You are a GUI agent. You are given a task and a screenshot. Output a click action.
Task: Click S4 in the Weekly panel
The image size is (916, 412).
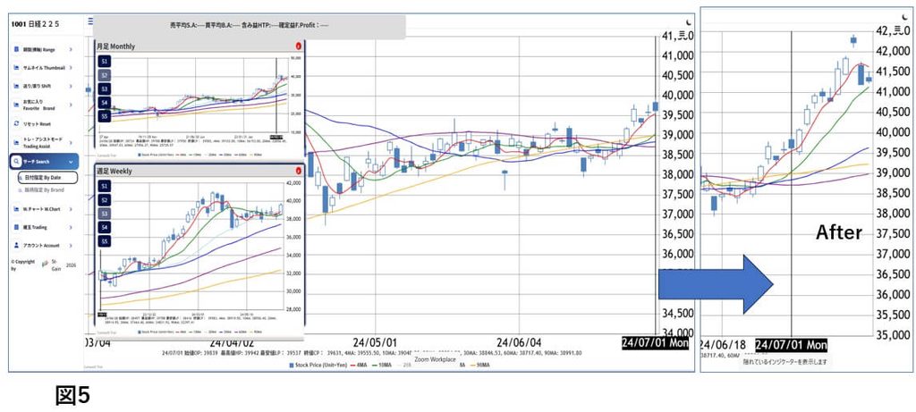(104, 228)
